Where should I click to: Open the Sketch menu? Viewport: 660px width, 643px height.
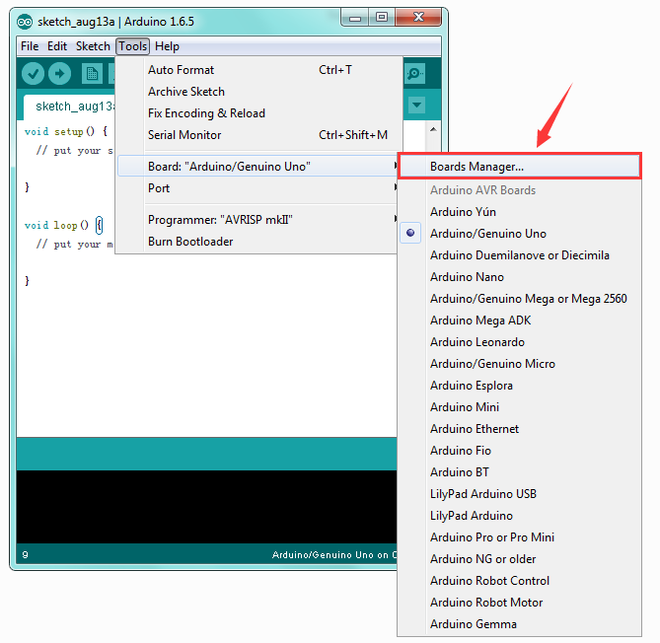(x=93, y=46)
